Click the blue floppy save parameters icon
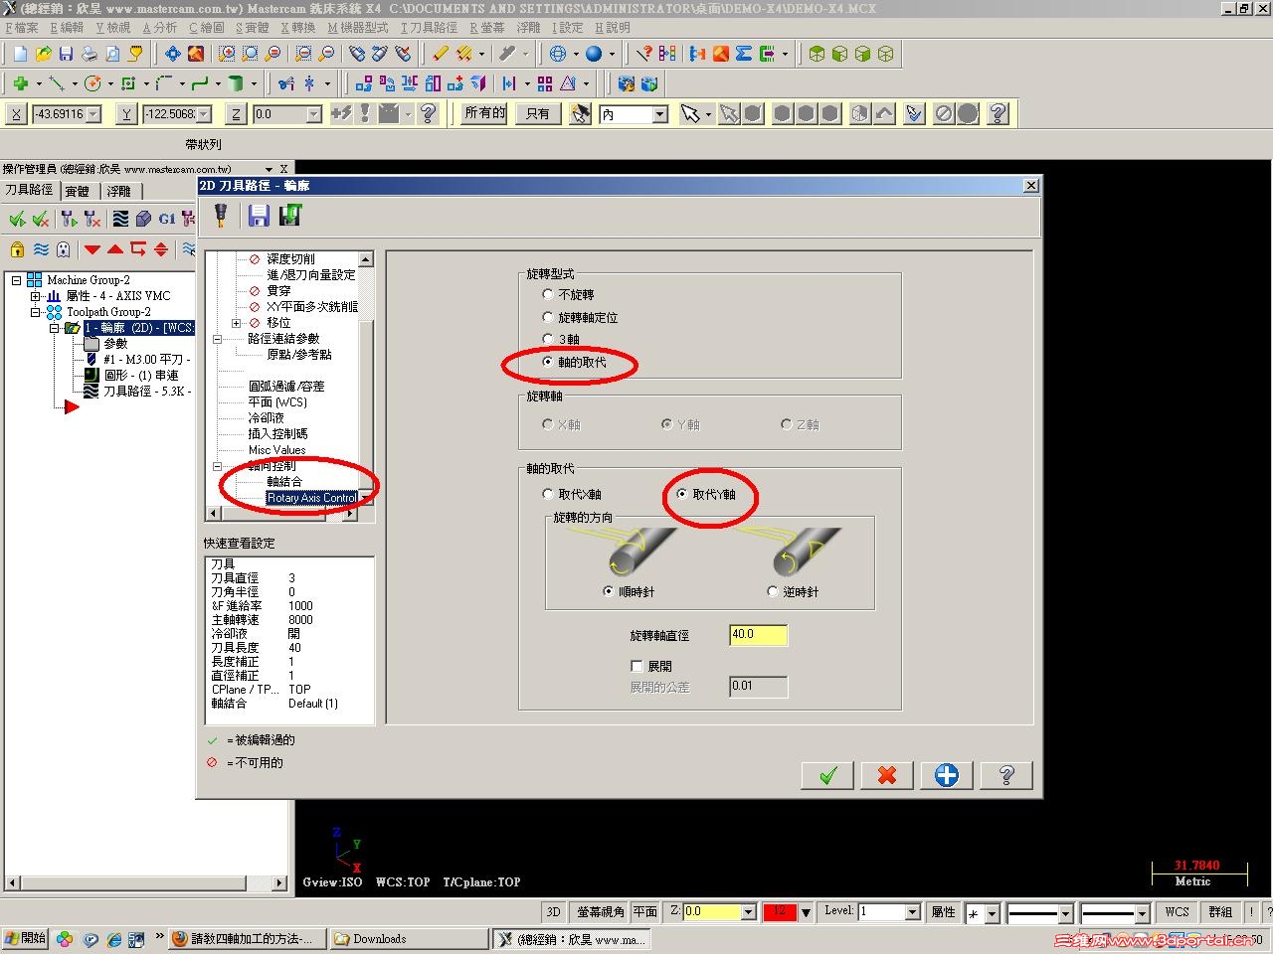Viewport: 1273px width, 954px height. (259, 215)
